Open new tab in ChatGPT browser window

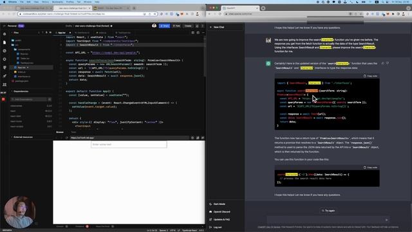pyautogui.click(x=263, y=8)
